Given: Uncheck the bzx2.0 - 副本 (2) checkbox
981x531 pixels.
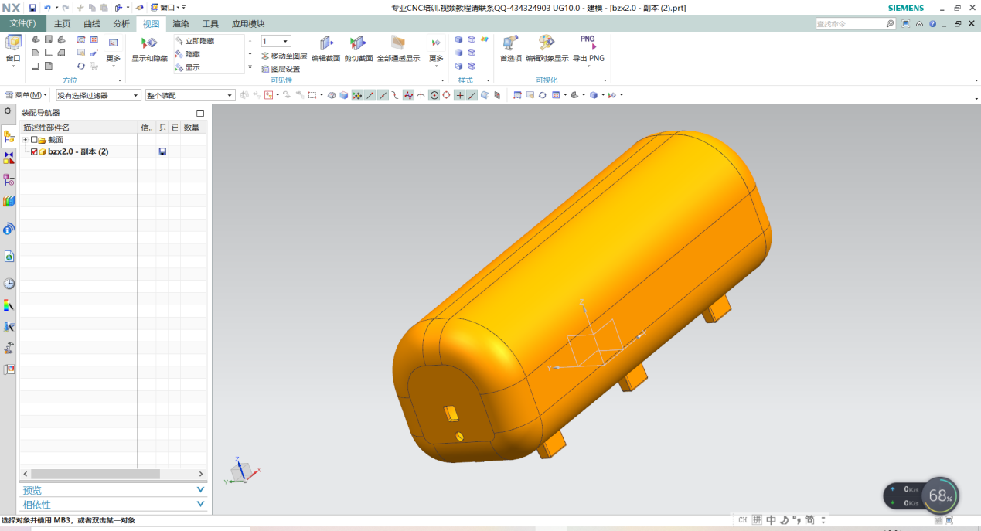Looking at the screenshot, I should click(x=34, y=151).
